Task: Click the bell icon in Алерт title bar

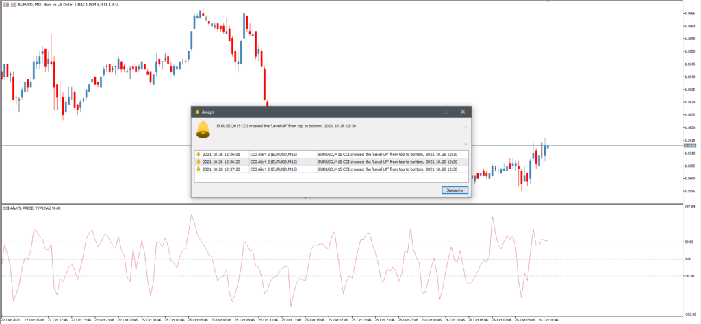Action: pos(197,112)
